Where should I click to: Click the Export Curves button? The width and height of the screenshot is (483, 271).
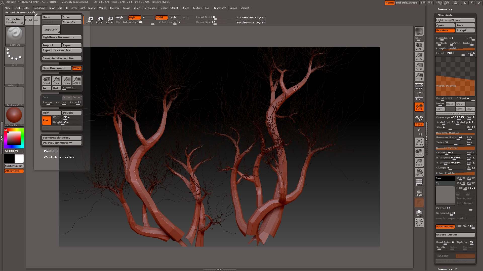click(x=455, y=234)
